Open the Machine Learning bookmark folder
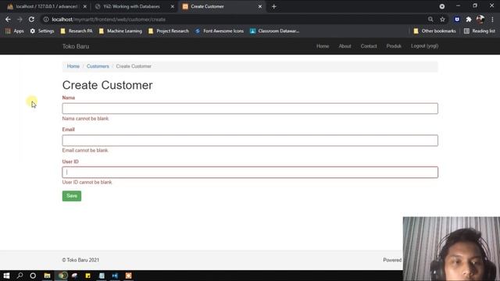500x281 pixels. (120, 31)
